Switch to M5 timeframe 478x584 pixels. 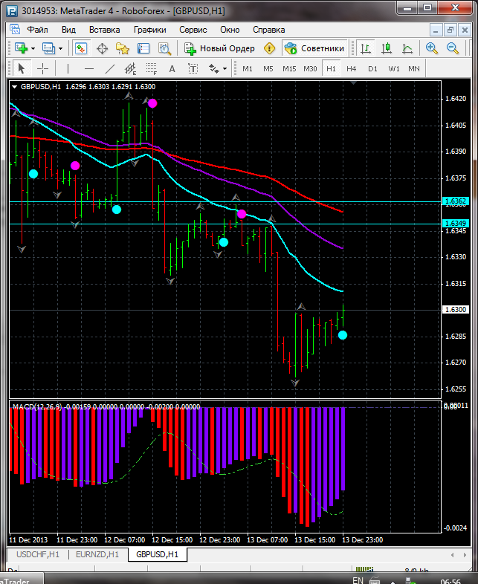[x=268, y=69]
